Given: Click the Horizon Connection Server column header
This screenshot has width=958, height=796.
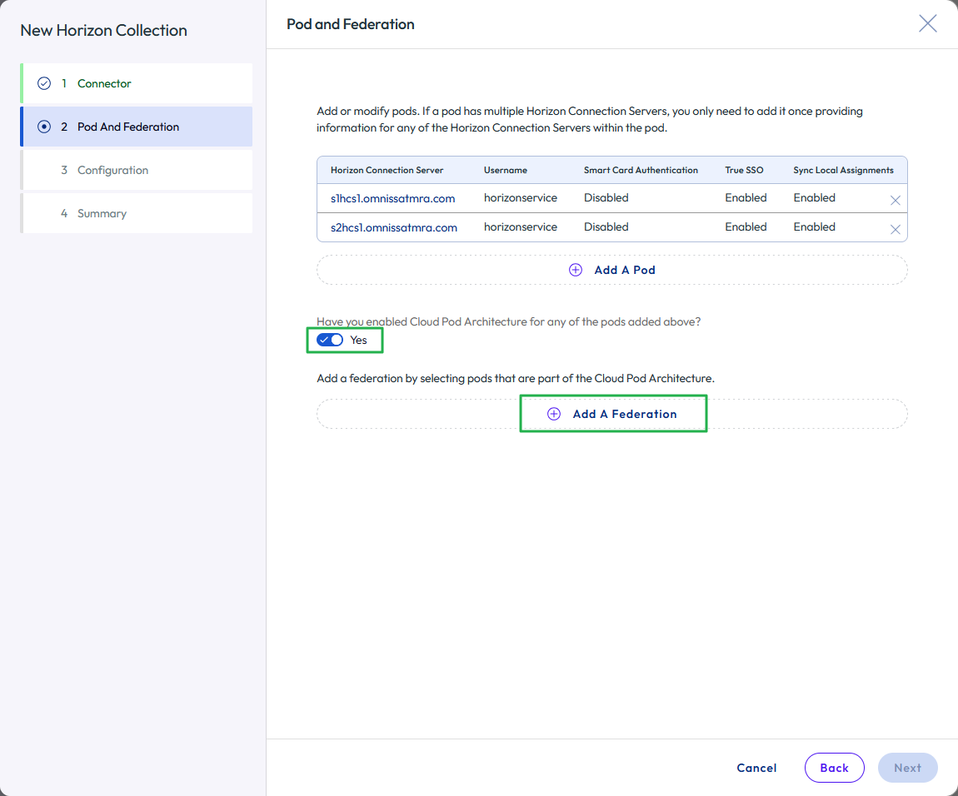Looking at the screenshot, I should (387, 170).
